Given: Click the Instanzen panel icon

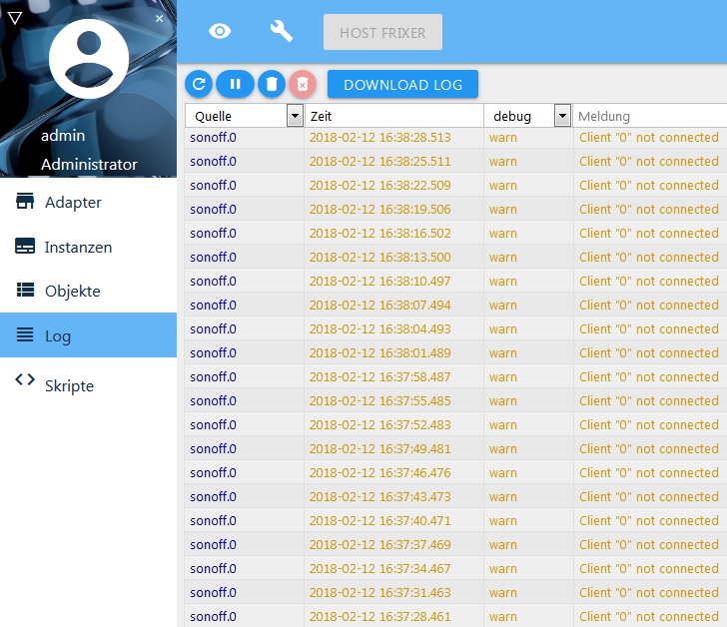Looking at the screenshot, I should click(25, 246).
